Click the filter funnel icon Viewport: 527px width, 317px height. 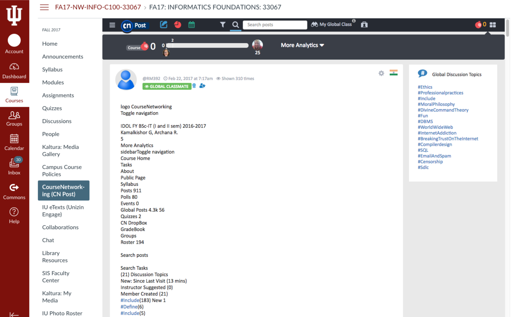(x=223, y=24)
